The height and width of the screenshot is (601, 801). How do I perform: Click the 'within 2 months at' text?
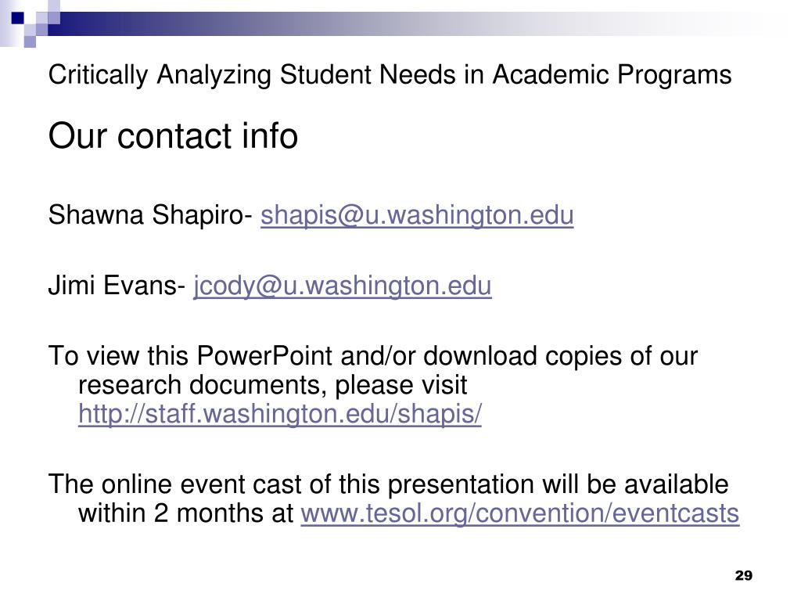tap(186, 514)
